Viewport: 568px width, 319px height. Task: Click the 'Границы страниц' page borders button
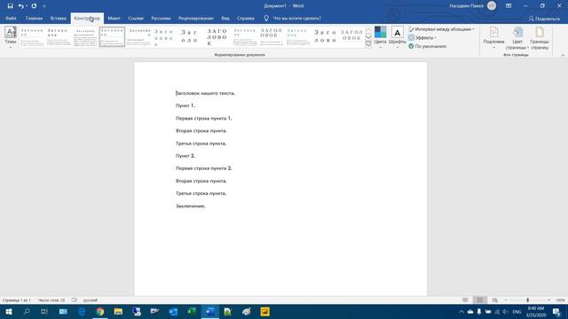pos(540,37)
